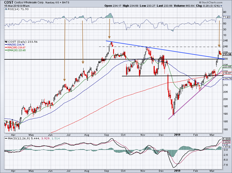Click the Mar label under the price panel
This screenshot has width=232, height=173.
[x=212, y=135]
